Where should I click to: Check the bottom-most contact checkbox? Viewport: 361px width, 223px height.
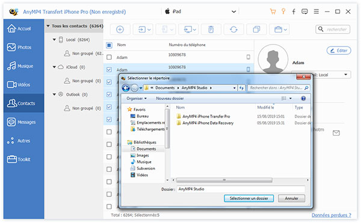[x=109, y=207]
